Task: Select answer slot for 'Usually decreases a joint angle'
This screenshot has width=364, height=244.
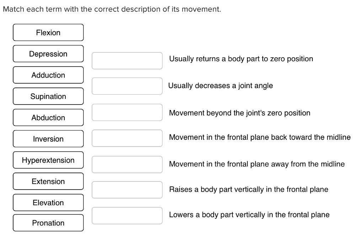Action: [127, 86]
